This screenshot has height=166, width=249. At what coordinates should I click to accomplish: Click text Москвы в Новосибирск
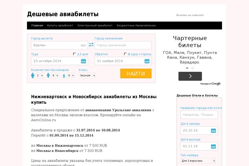[x=57, y=151]
